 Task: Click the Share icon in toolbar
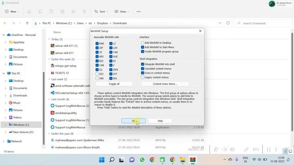tap(73, 11)
